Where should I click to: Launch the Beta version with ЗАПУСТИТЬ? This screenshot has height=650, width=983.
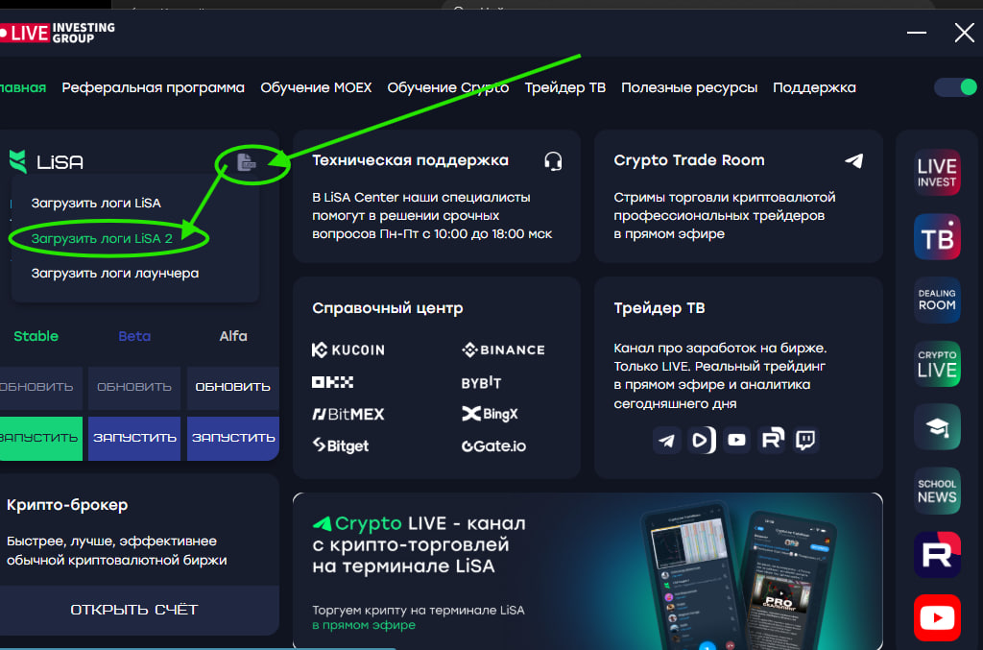tap(134, 438)
